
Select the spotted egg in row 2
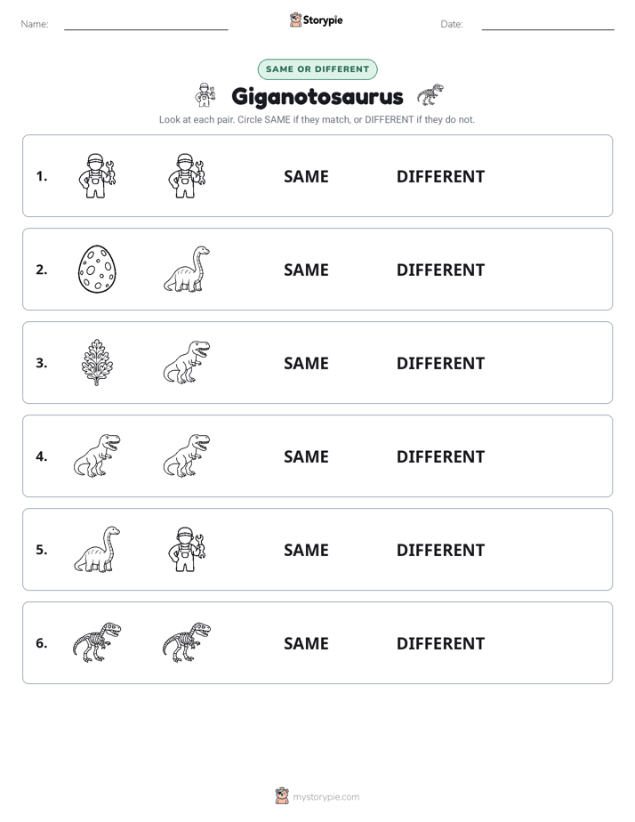[97, 269]
